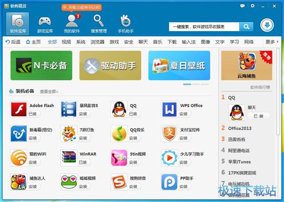Viewport: 284px width, 202px height.
Task: Open 迅雷看看 in the ranking list
Action: (x=237, y=139)
